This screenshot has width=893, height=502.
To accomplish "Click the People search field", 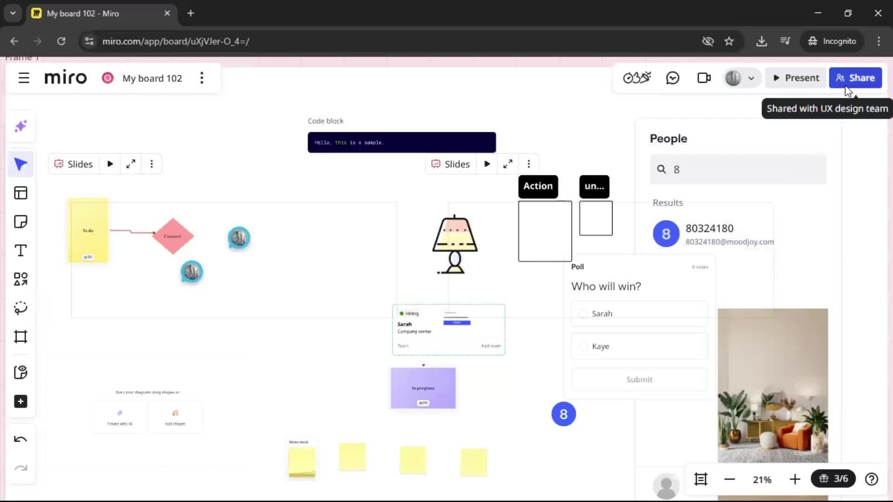I will point(738,169).
